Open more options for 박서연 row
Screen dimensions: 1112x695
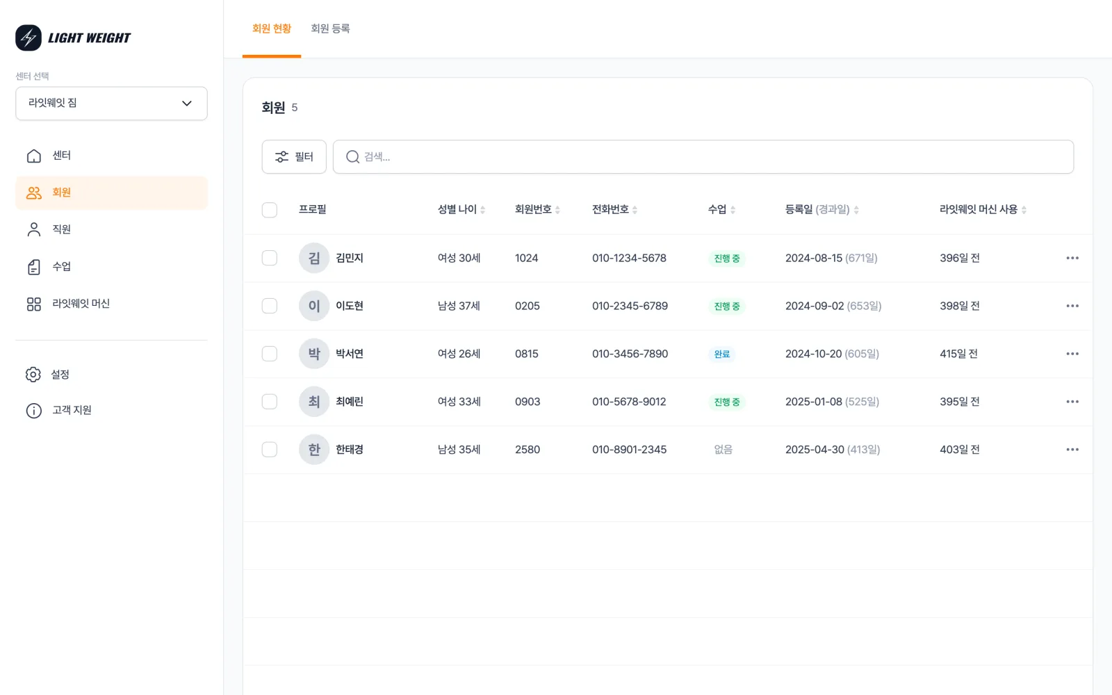tap(1072, 354)
